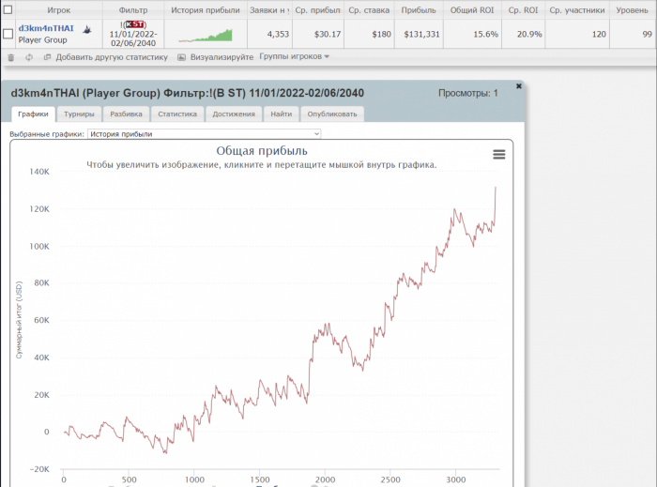
Task: Click the d3km4nTHAI player link
Action: point(46,28)
